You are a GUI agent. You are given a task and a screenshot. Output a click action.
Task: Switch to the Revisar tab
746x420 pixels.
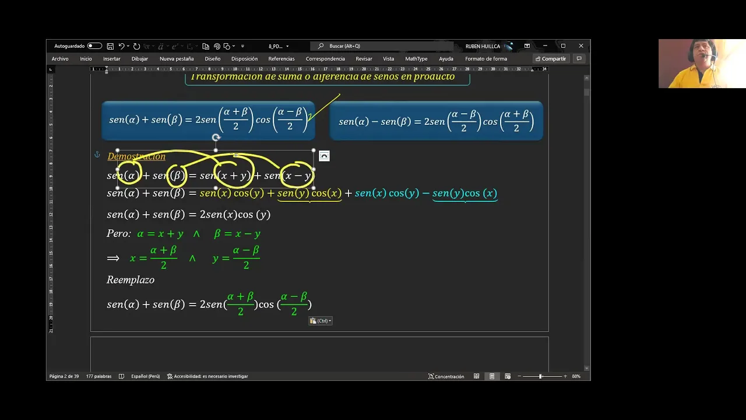click(x=364, y=59)
